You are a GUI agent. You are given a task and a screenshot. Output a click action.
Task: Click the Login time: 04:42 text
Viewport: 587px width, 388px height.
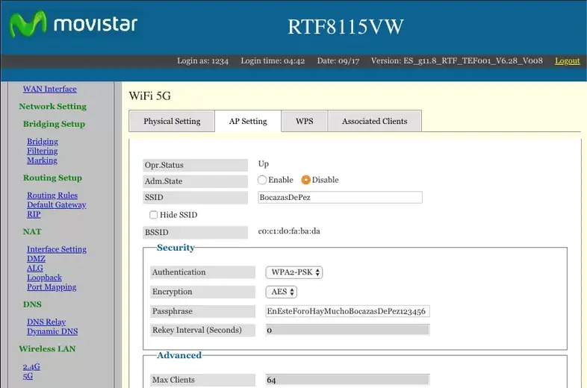tap(273, 60)
